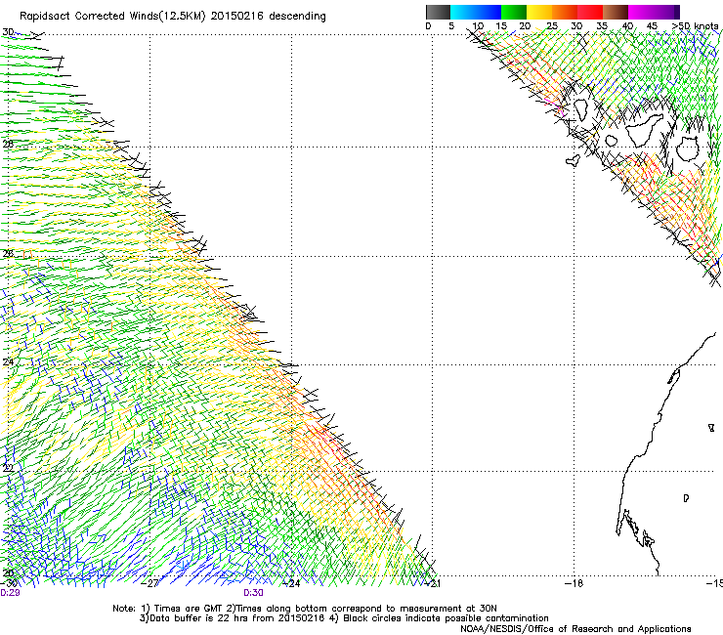Screen dimensions: 723x635
Task: Click the gray 0-5 knots color swatch
Action: (438, 12)
